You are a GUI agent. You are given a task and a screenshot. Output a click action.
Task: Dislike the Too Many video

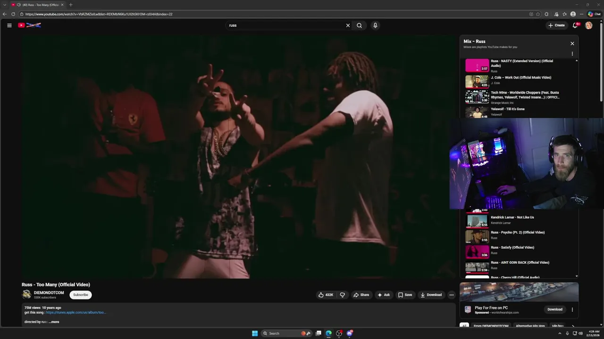(343, 295)
